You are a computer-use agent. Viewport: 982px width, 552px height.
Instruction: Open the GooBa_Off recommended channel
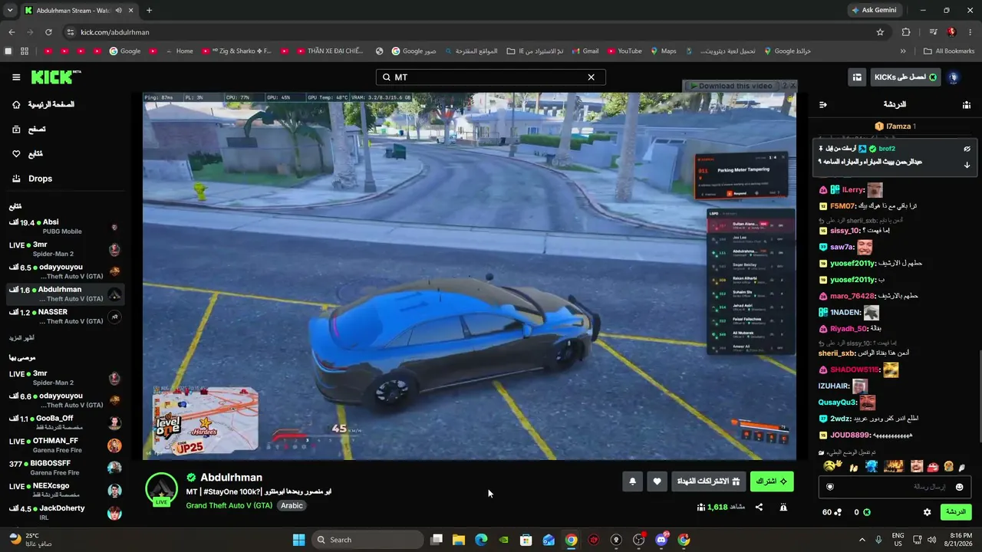[65, 423]
